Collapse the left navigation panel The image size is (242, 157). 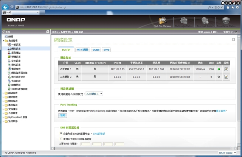tap(48, 32)
